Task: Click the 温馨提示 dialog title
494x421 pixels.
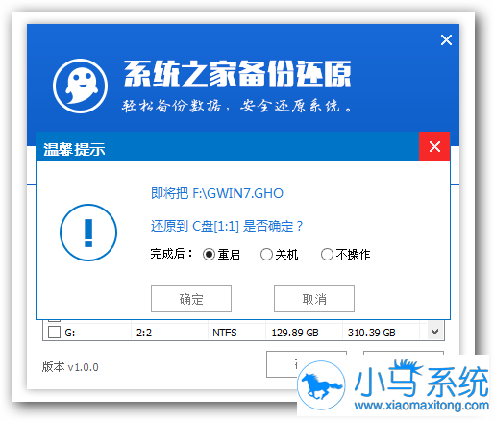Action: coord(74,149)
